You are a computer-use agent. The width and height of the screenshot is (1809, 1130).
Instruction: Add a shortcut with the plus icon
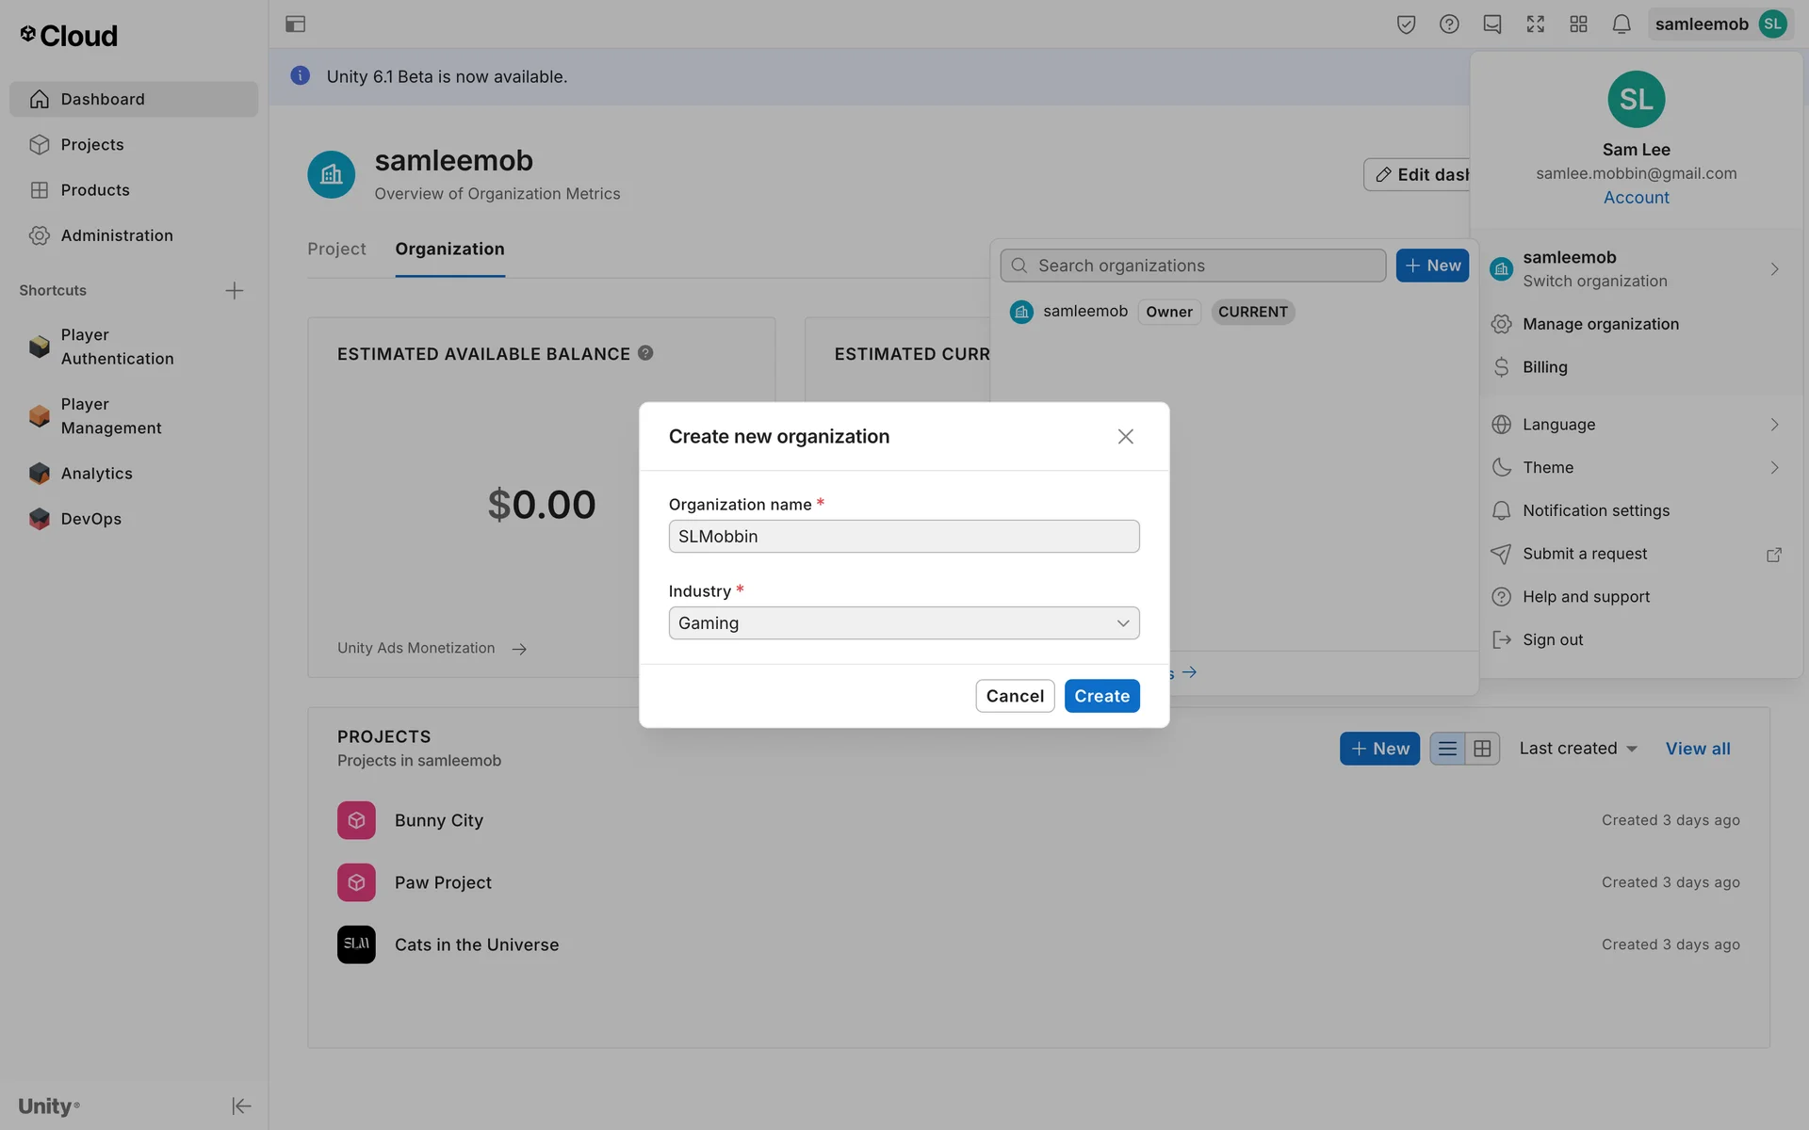point(234,290)
